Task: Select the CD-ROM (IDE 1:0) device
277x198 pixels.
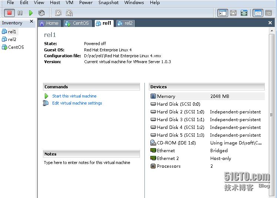Action: coord(207,143)
